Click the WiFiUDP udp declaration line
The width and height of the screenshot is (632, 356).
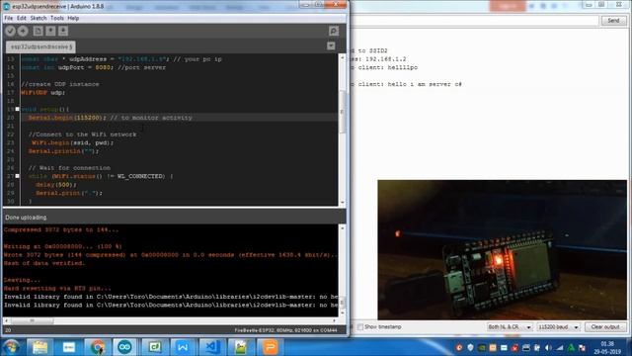click(x=42, y=92)
